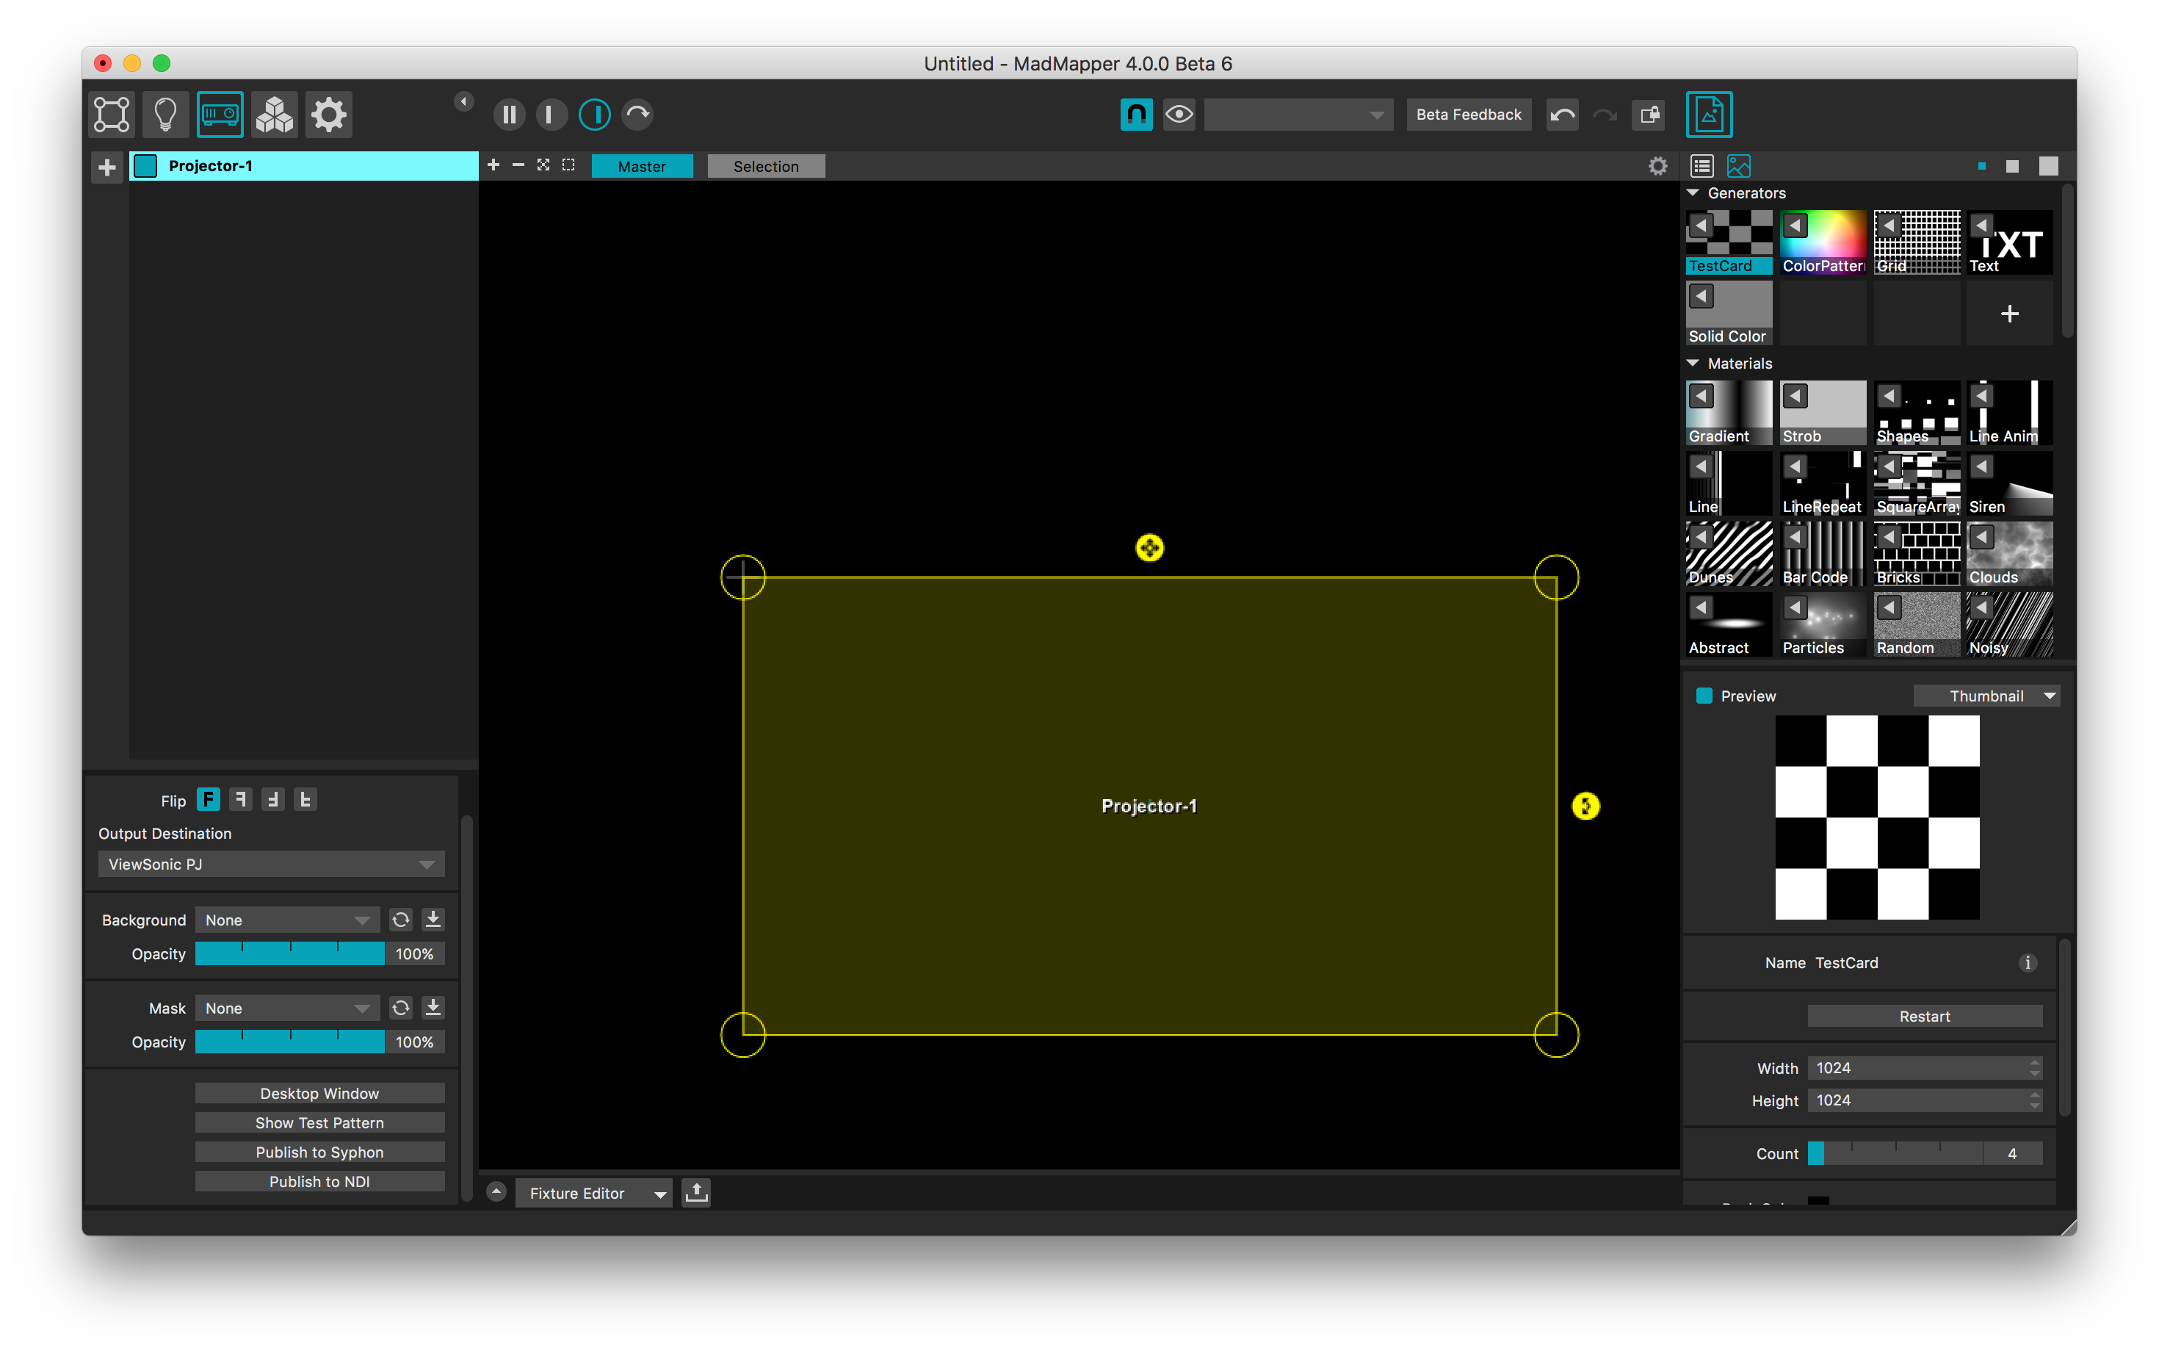Click the Show Test Pattern button
This screenshot has height=1353, width=2159.
tap(318, 1122)
